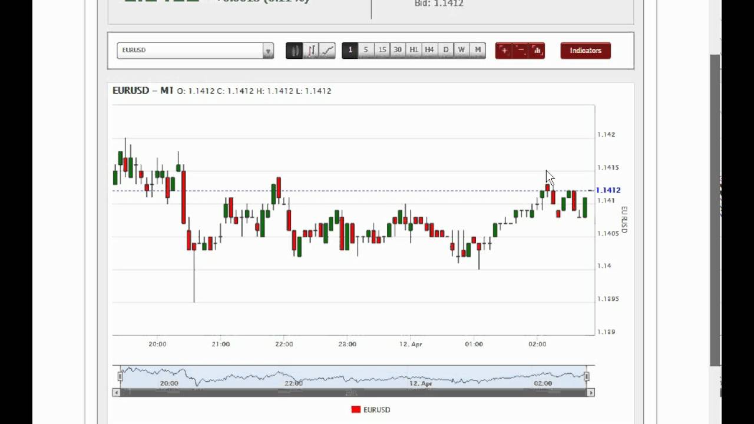Click the page vertical scrollbar thumb
The image size is (754, 424).
point(715,210)
